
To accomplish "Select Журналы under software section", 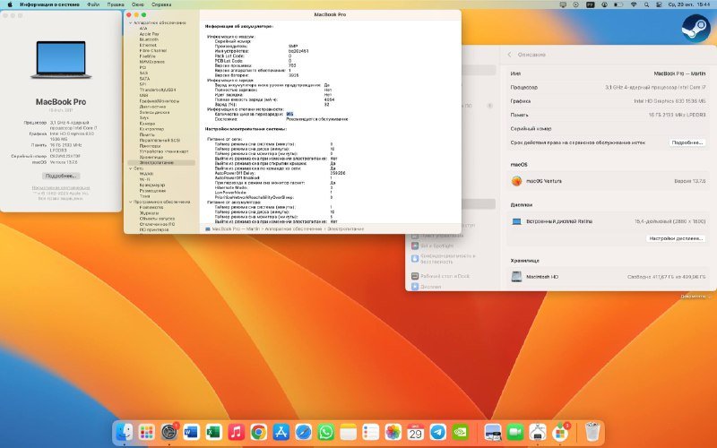I will 149,213.
